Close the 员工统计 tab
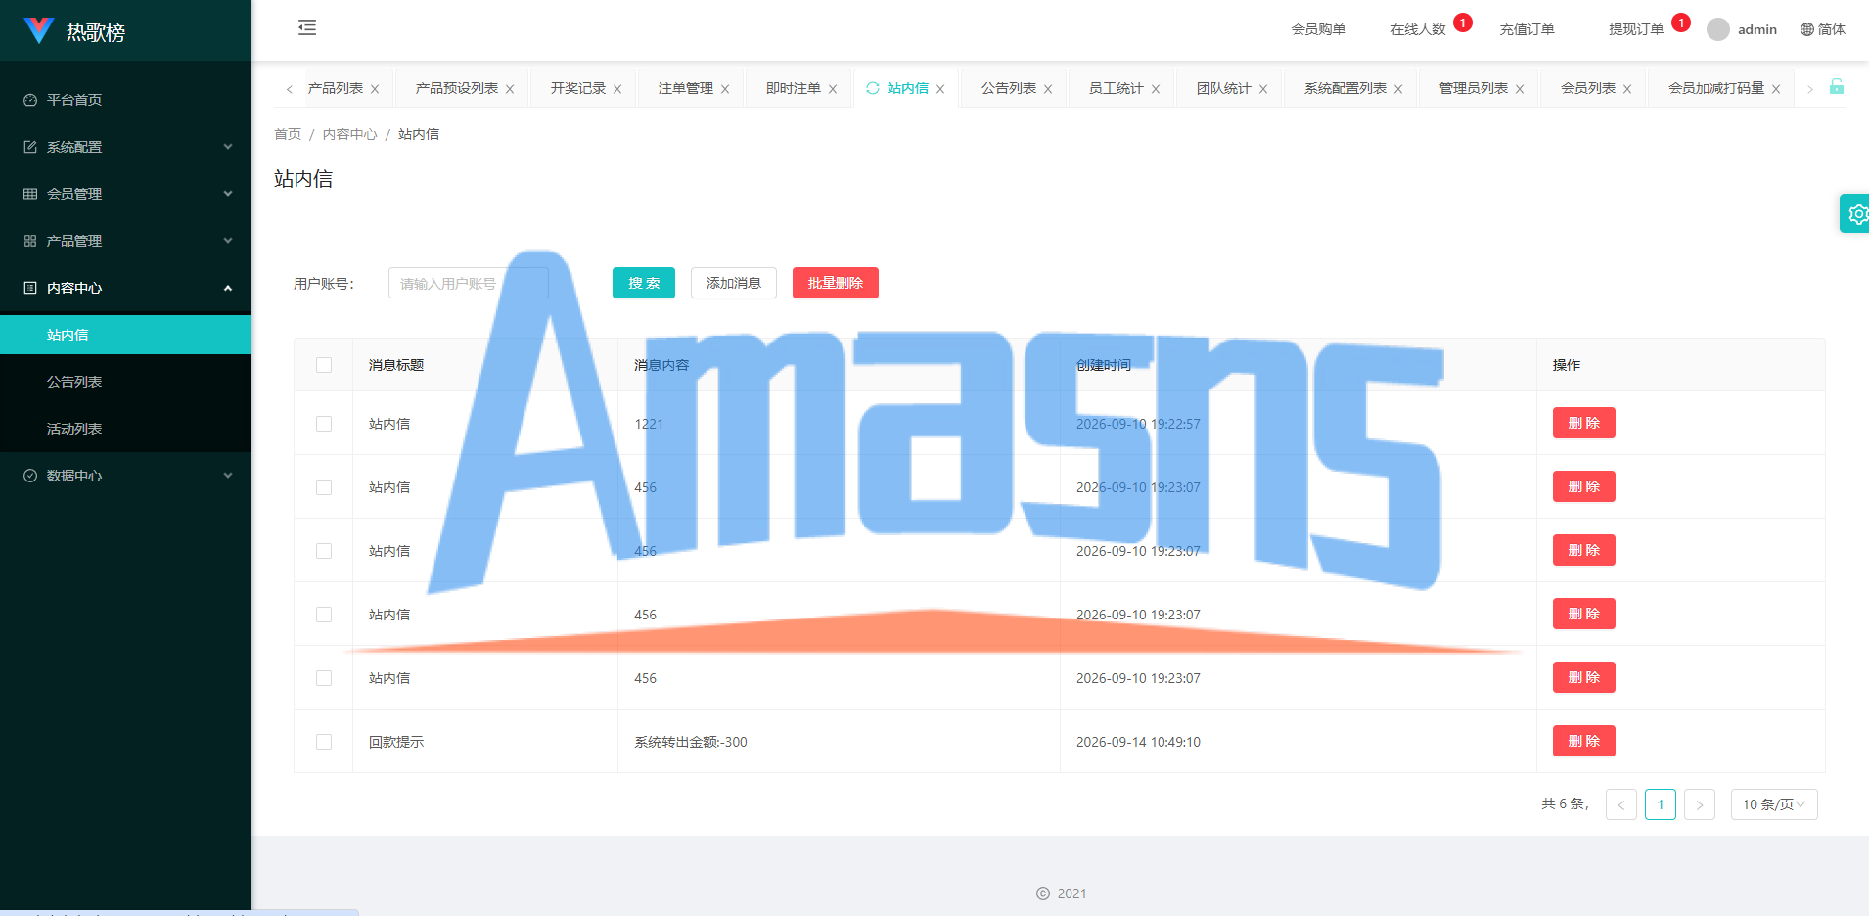This screenshot has height=916, width=1869. [x=1156, y=89]
